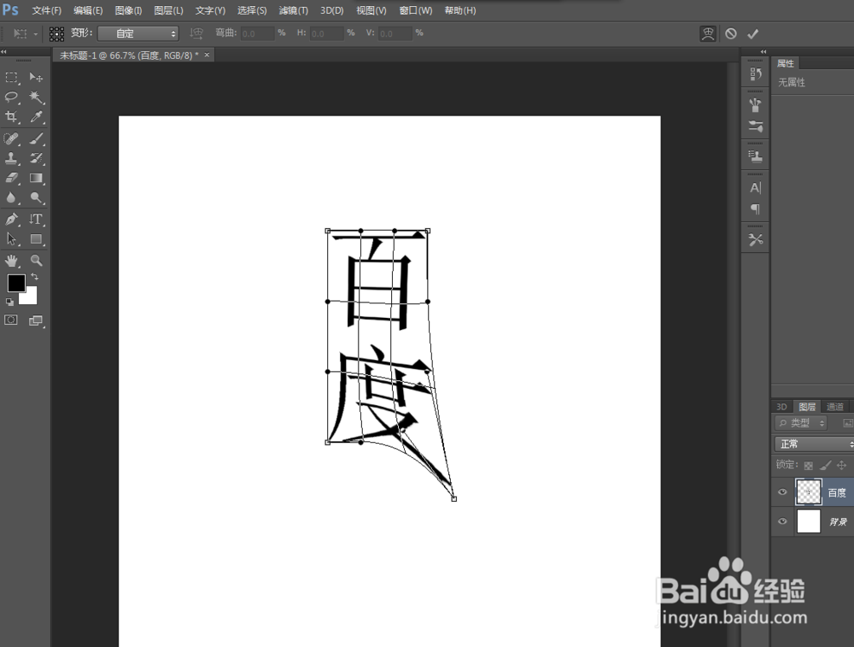Image resolution: width=854 pixels, height=647 pixels.
Task: Toggle lock layer position
Action: point(842,465)
